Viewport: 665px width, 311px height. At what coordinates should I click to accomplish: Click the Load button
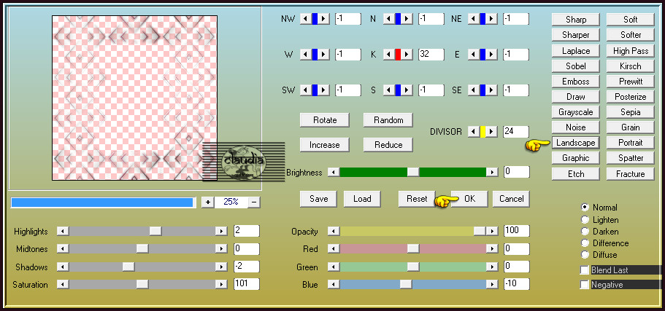click(362, 199)
